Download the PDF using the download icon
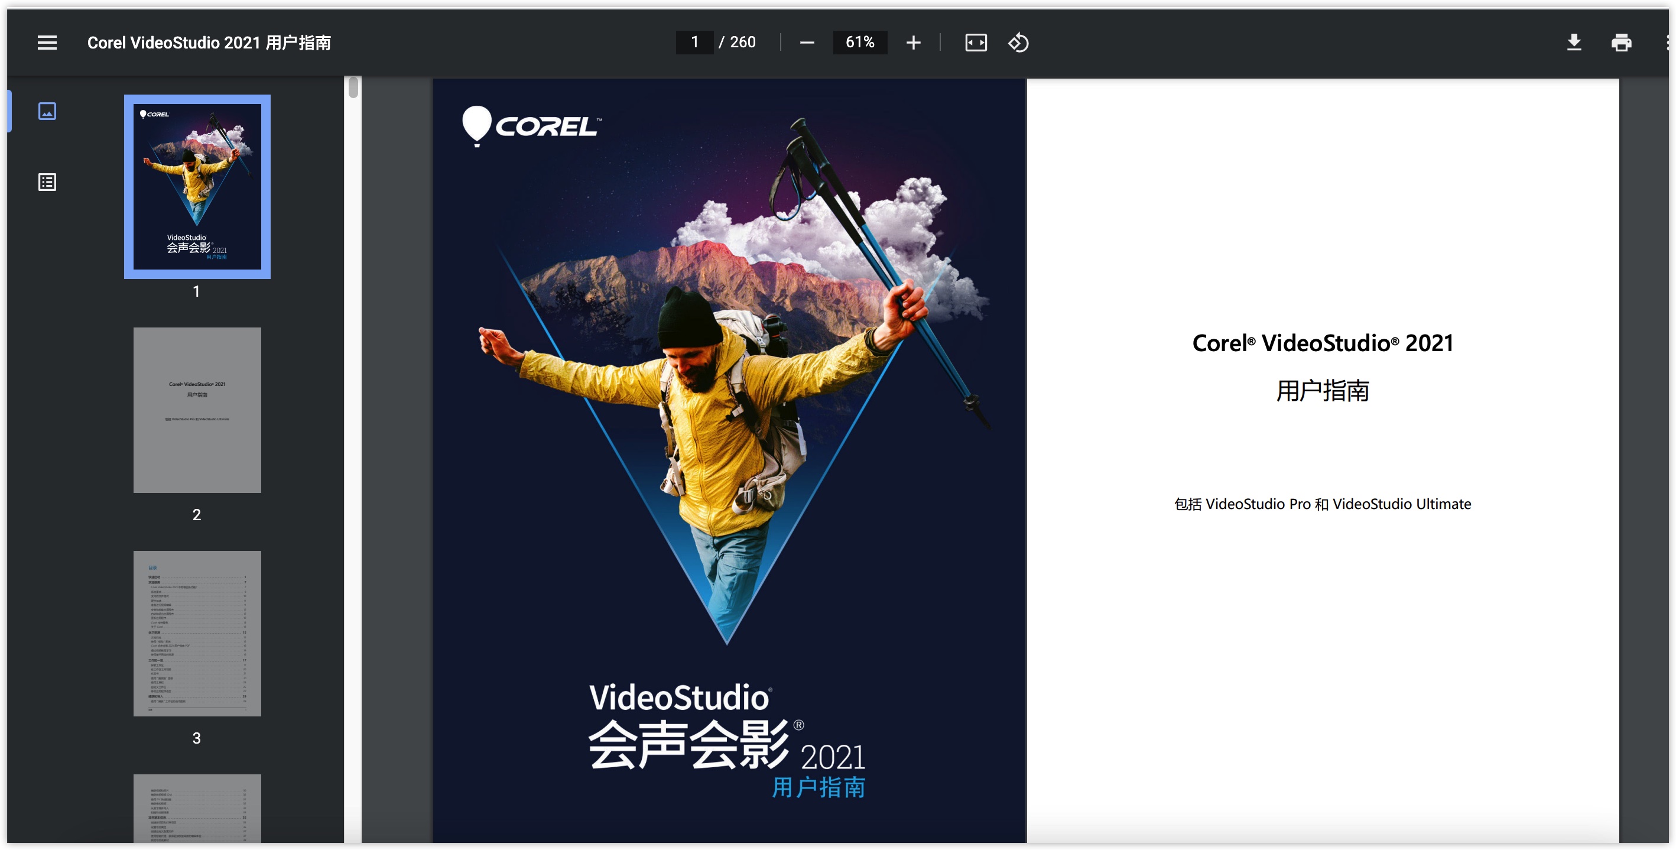This screenshot has width=1676, height=850. click(1574, 43)
